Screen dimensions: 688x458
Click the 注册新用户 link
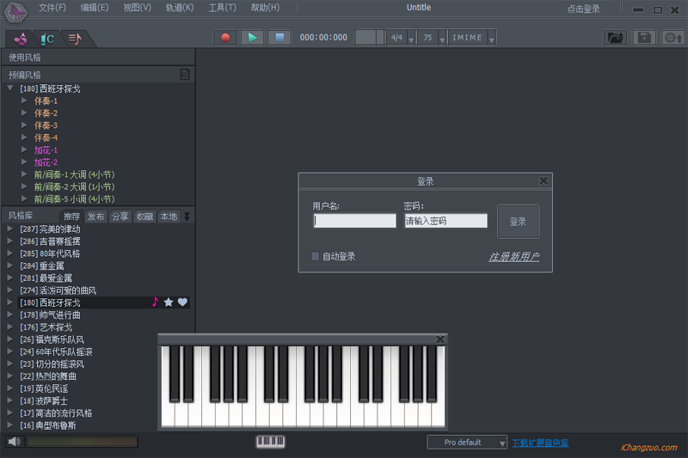point(513,257)
